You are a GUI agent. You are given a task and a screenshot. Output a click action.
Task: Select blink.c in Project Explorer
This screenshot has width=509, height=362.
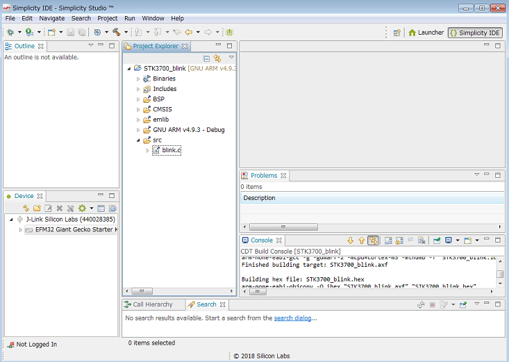(167, 150)
